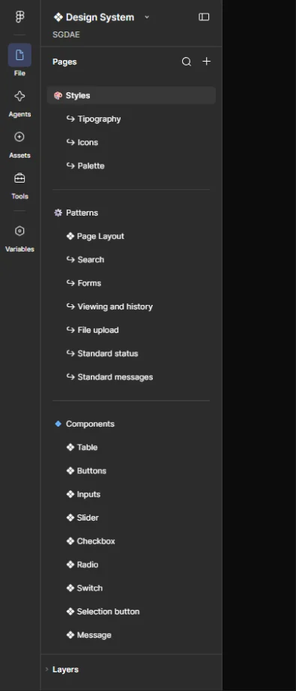The width and height of the screenshot is (296, 691).
Task: Search pages with the magnifier icon
Action: click(x=187, y=62)
